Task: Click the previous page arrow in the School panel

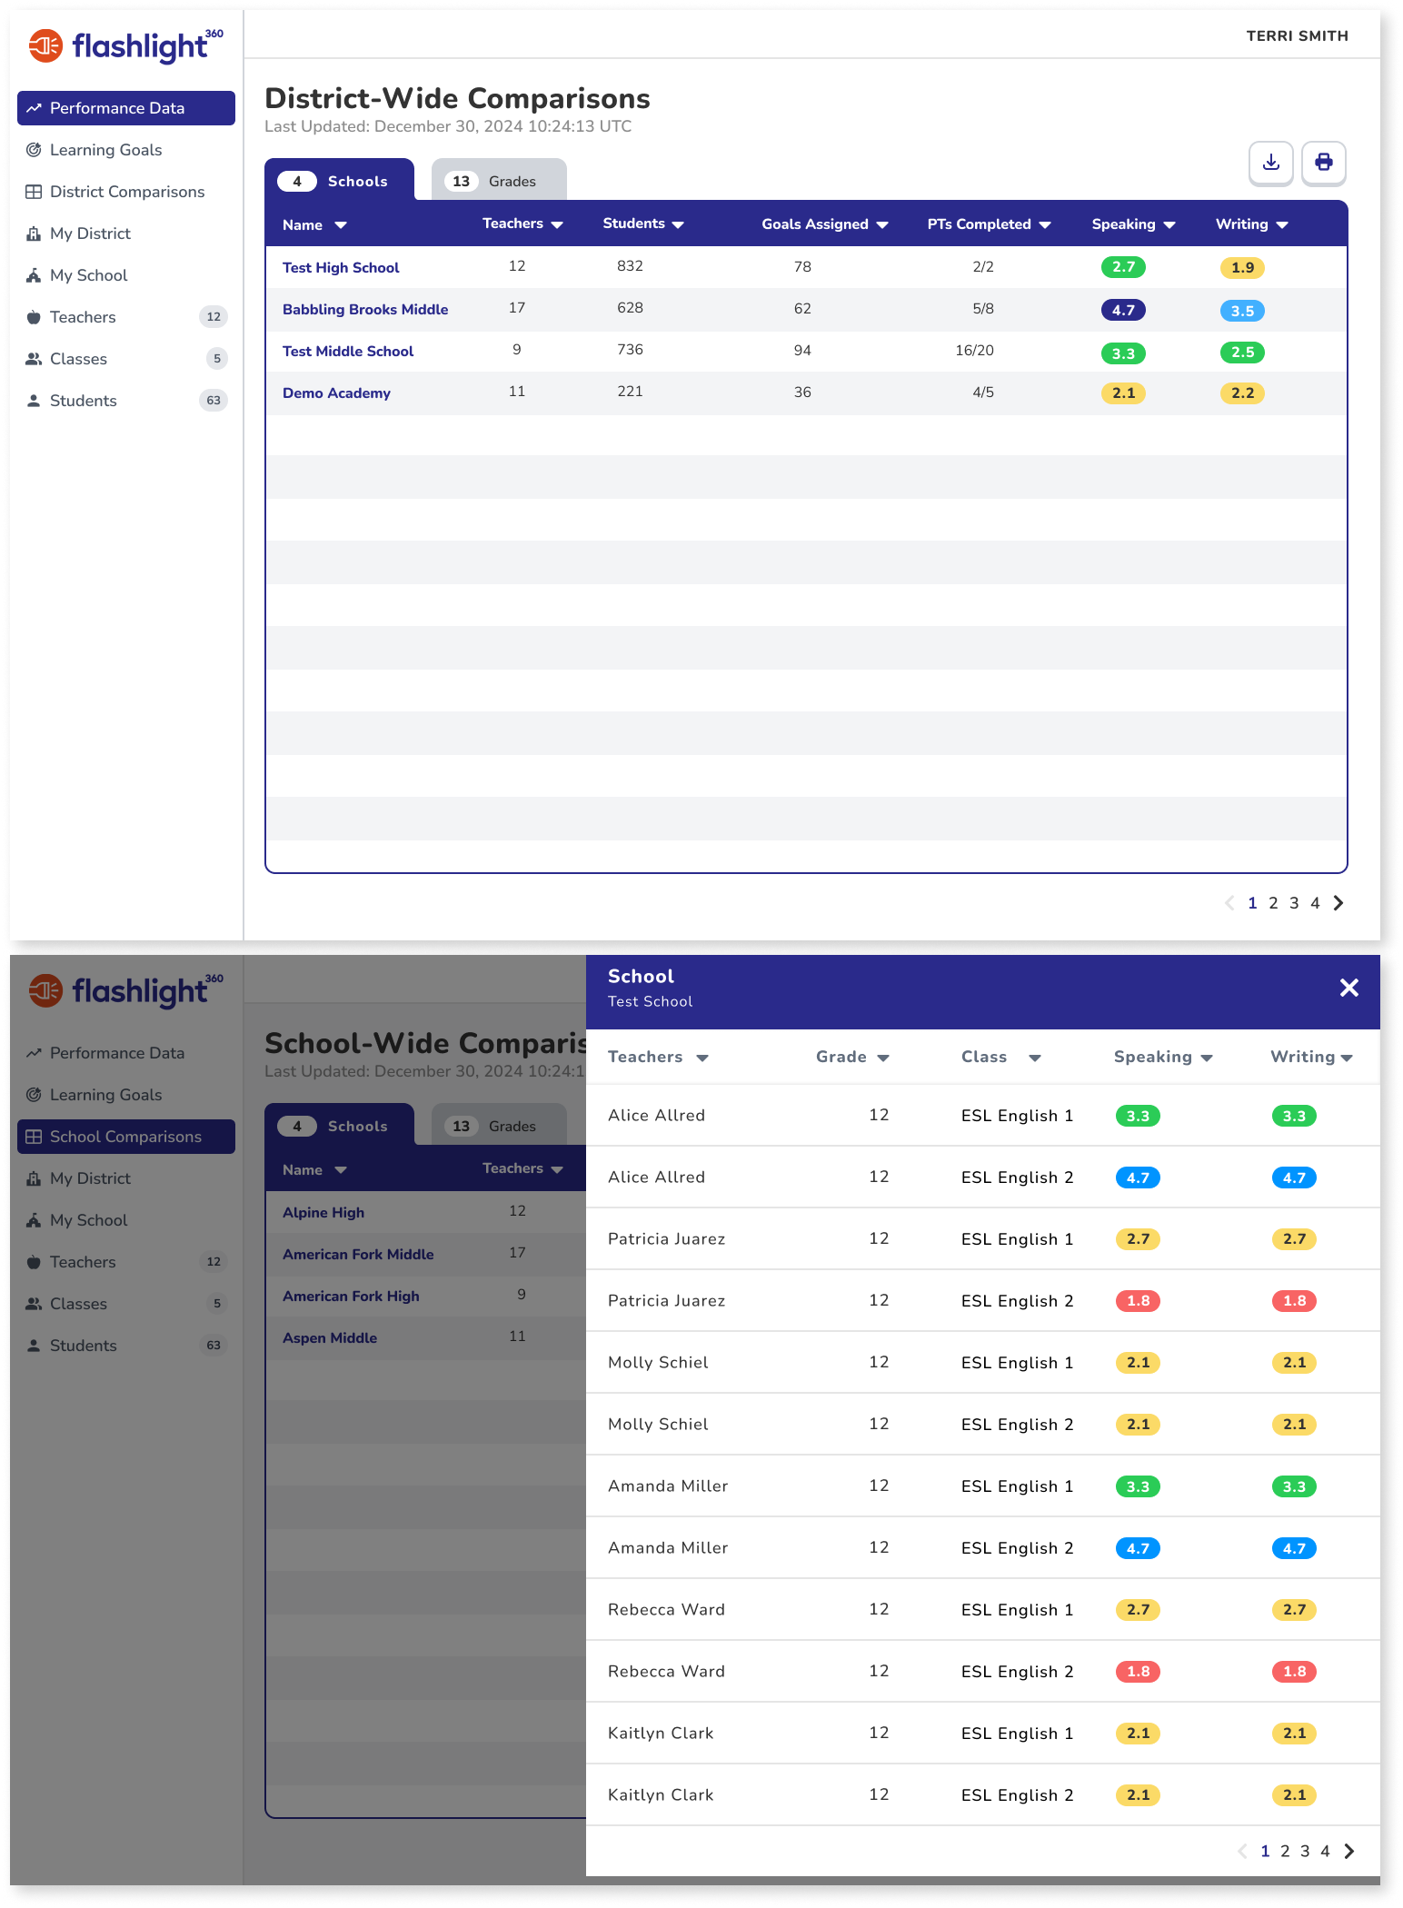Action: (1242, 1852)
